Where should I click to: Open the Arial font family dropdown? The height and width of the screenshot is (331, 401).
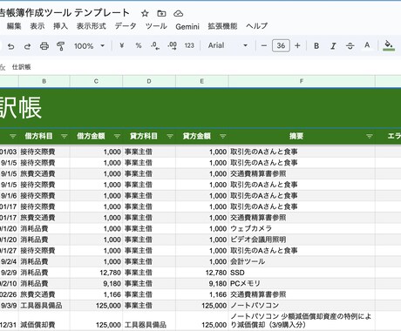[x=228, y=45]
